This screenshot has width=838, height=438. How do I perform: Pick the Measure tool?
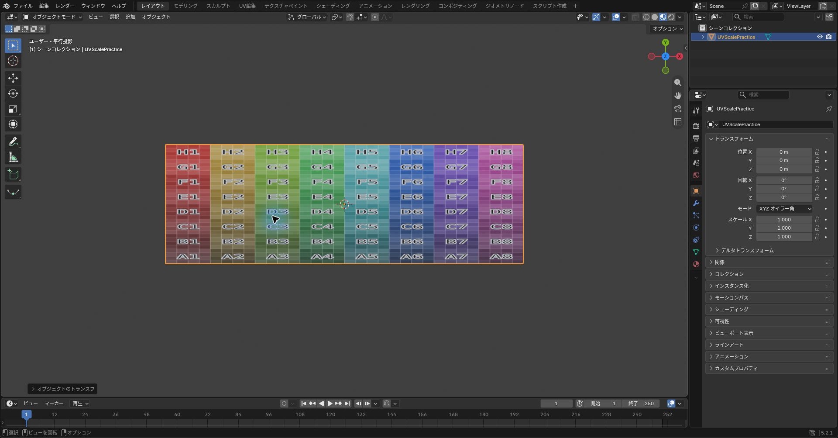click(13, 157)
